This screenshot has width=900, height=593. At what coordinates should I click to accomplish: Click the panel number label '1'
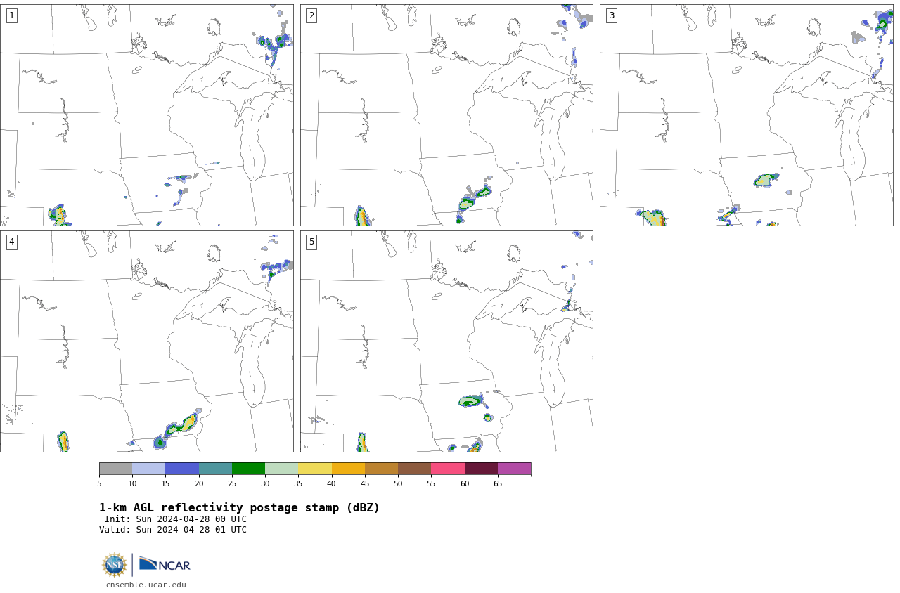11,15
